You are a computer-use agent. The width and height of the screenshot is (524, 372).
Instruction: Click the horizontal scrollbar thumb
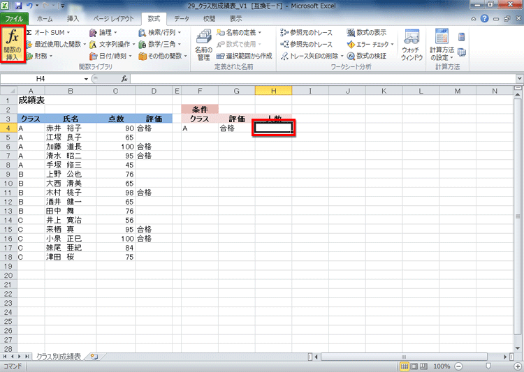pos(404,357)
